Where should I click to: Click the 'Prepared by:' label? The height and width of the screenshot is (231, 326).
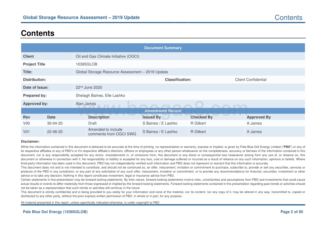[35, 95]
